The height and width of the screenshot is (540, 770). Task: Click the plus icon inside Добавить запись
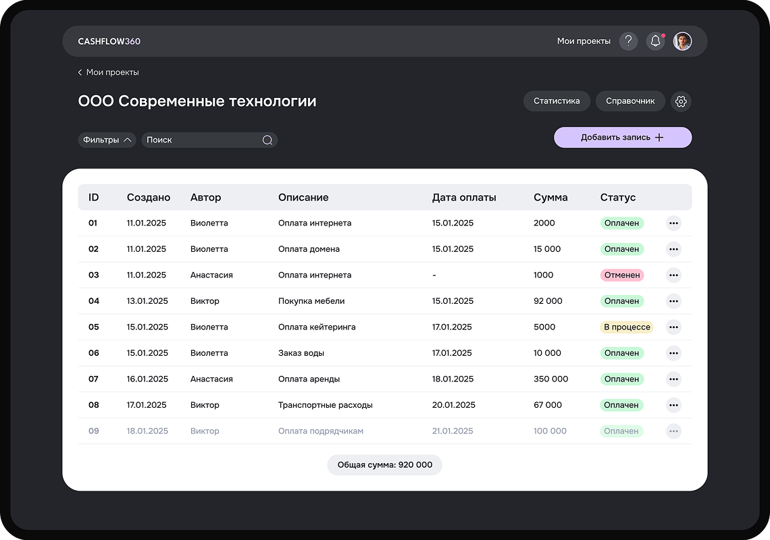pyautogui.click(x=659, y=137)
